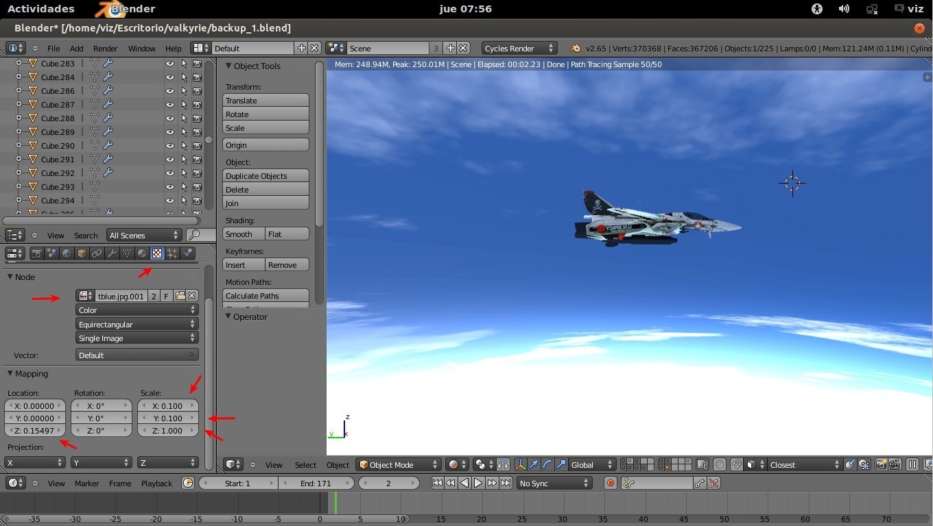Click the render image camera icon in viewport header
The height and width of the screenshot is (526, 933).
click(x=881, y=464)
